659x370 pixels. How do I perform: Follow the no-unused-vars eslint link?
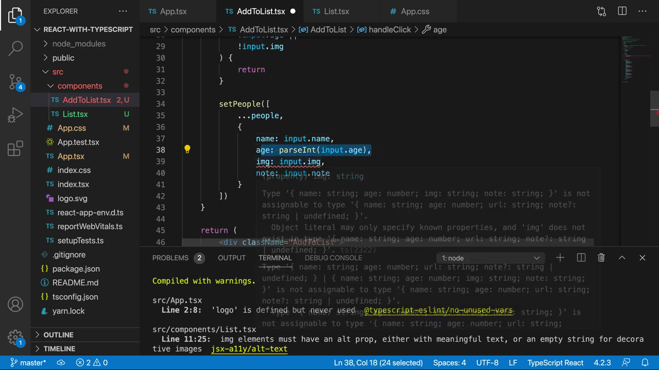coord(438,310)
